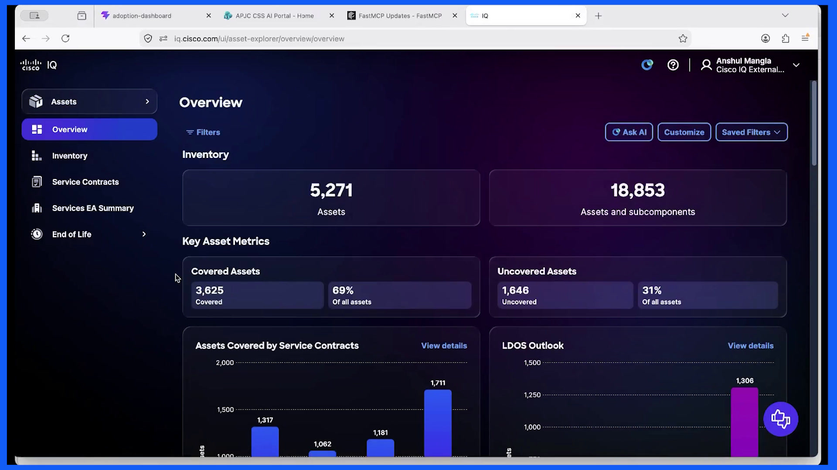This screenshot has width=837, height=470.
Task: Open the Filters panel
Action: click(203, 132)
